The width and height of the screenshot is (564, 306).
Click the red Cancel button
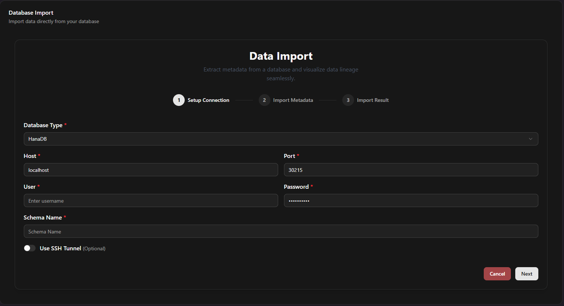coord(497,274)
